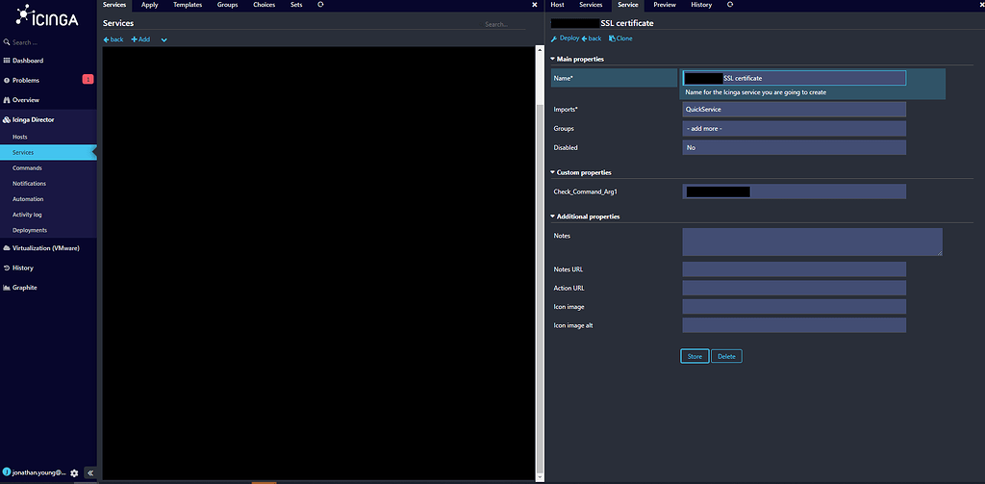Switch to right pane Services tab
This screenshot has height=484, width=985.
[591, 5]
